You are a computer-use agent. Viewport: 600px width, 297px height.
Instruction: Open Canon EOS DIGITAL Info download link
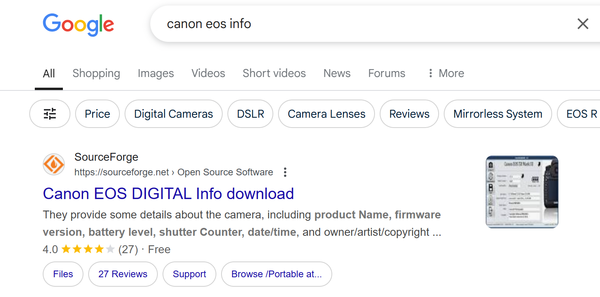(168, 194)
